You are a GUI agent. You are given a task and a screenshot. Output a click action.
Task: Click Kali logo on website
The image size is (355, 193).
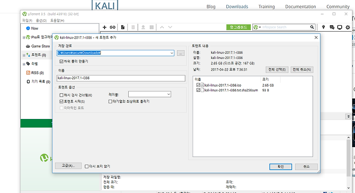(x=105, y=5)
